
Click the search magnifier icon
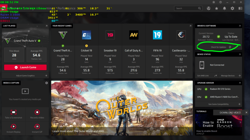tap(200, 8)
